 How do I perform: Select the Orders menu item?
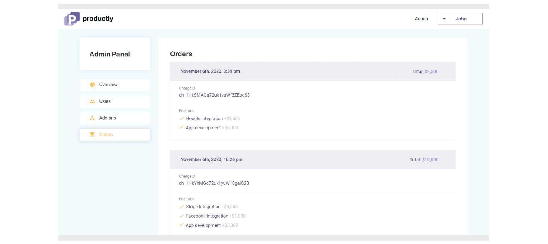115,135
